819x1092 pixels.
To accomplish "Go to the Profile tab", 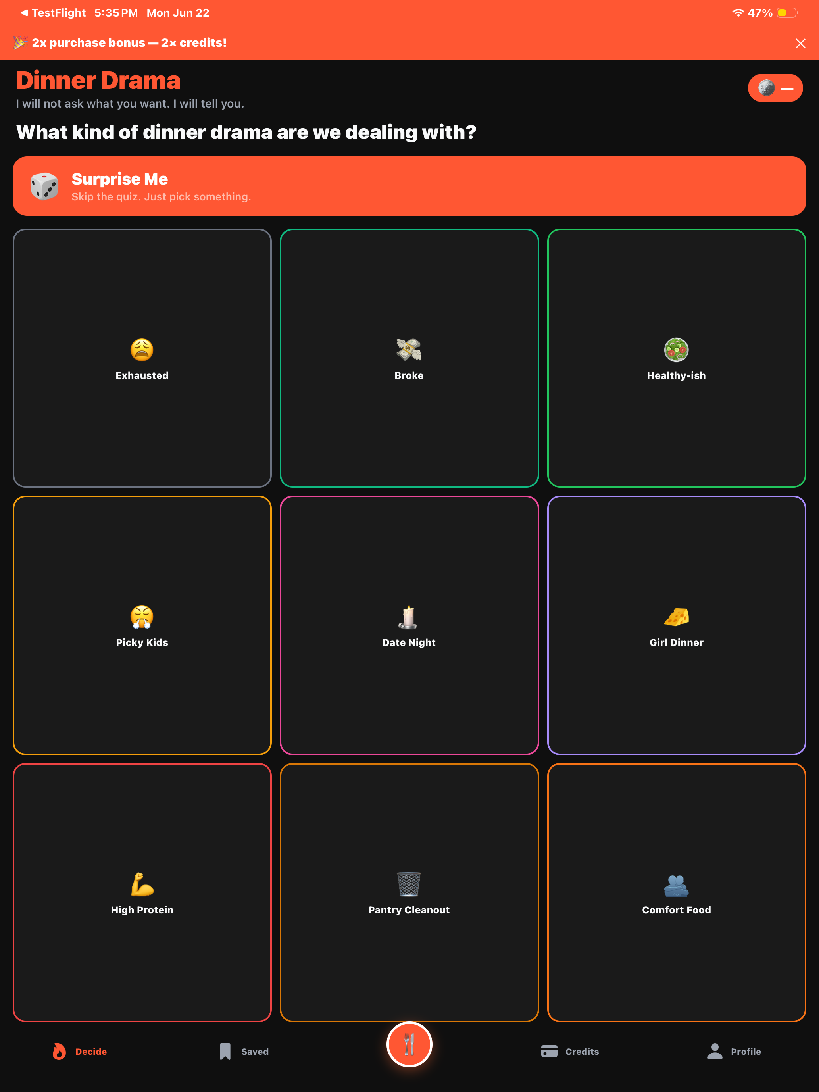I will (734, 1052).
